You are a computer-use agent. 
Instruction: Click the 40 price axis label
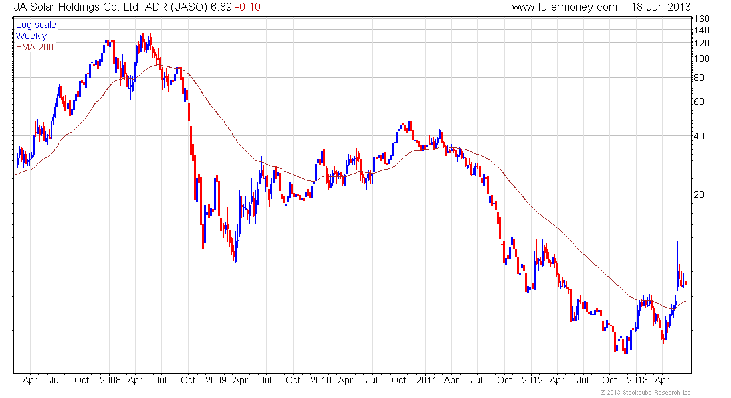(x=699, y=136)
